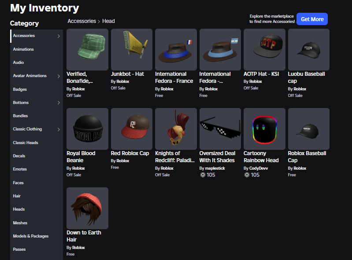This screenshot has width=352, height=260.
Task: Open Oversized Deal With It Shades title
Action: click(217, 157)
